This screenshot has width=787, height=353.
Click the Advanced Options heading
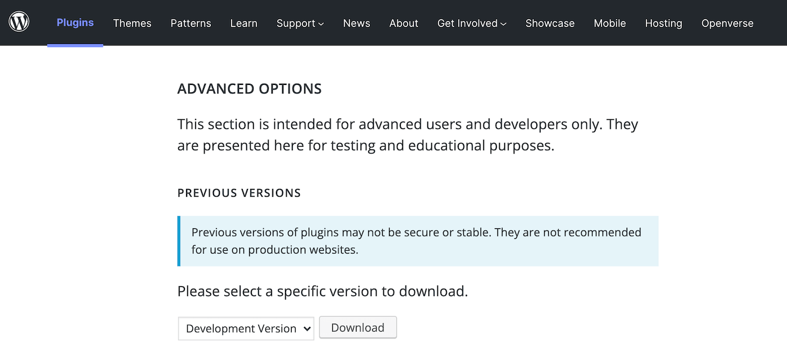(x=250, y=88)
